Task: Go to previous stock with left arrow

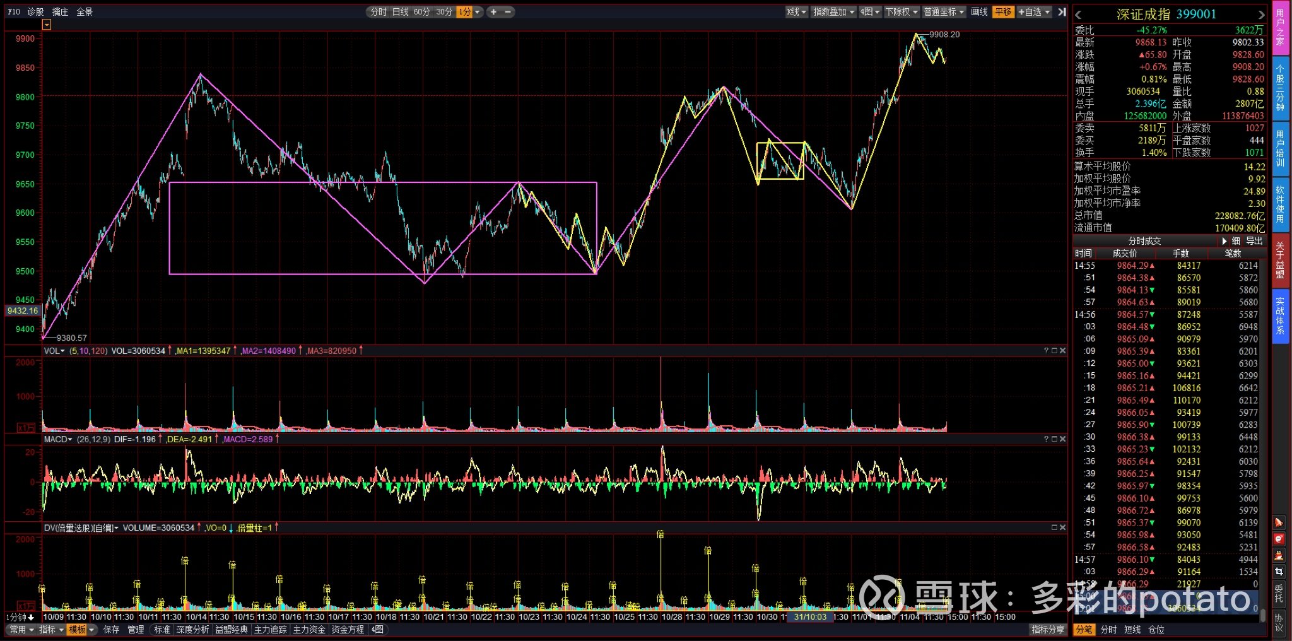Action: pyautogui.click(x=1078, y=15)
